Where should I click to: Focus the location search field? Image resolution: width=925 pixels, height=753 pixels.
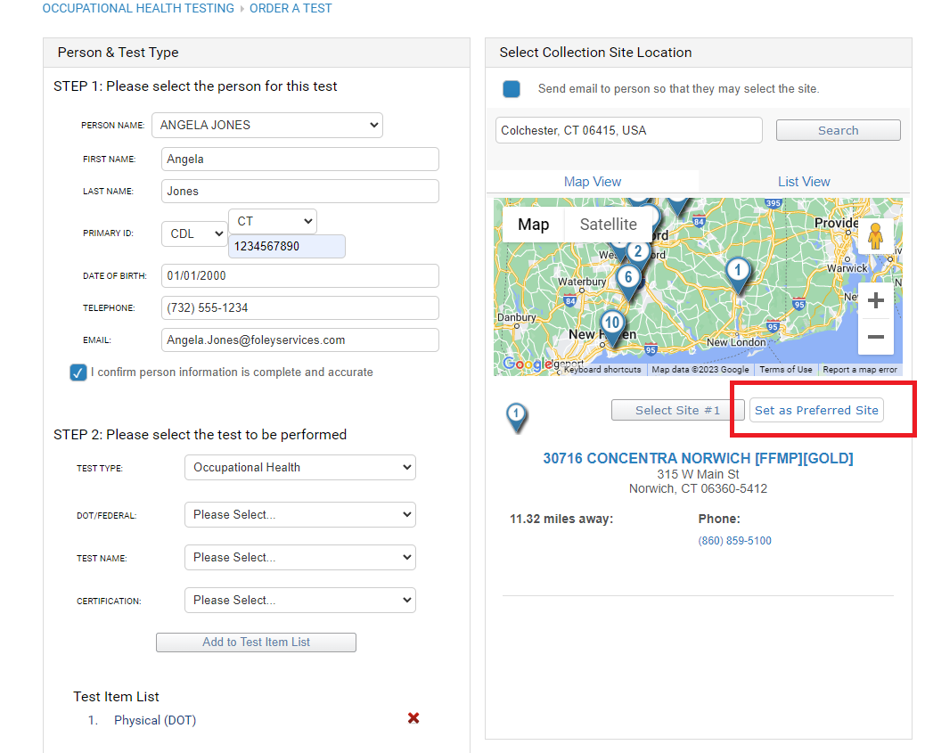[629, 130]
